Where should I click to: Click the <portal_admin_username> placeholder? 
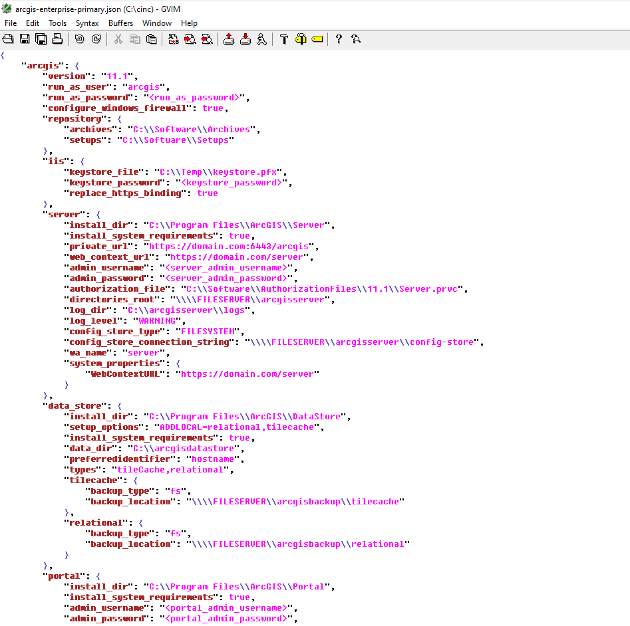point(226,608)
